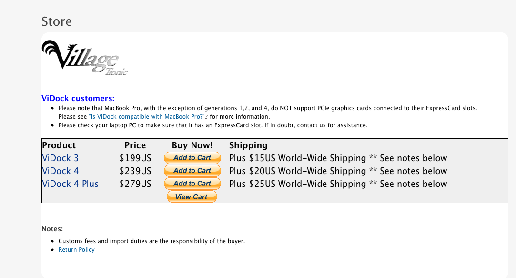Click the $199US price text
Viewport: 516px width, 278px height.
point(135,158)
